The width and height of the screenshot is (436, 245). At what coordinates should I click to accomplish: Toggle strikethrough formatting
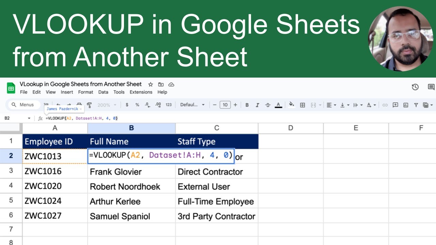click(x=268, y=105)
